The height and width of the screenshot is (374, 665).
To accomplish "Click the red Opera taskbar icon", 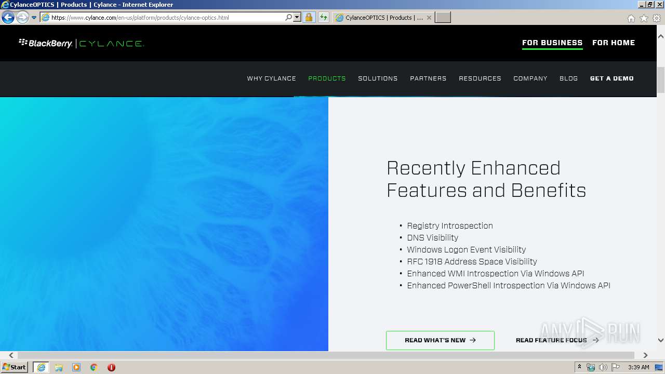I will click(111, 367).
